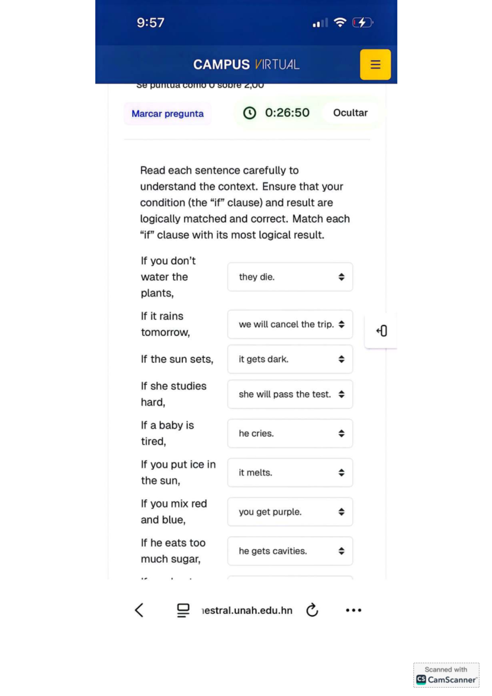This screenshot has width=492, height=696.
Task: Hide the timer with Ocultar
Action: 350,113
